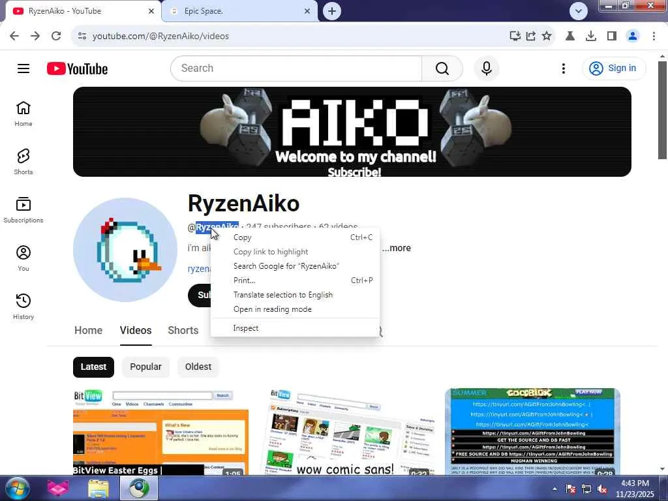This screenshot has height=501, width=668.
Task: Choose Open in reading mode
Action: (x=295, y=309)
